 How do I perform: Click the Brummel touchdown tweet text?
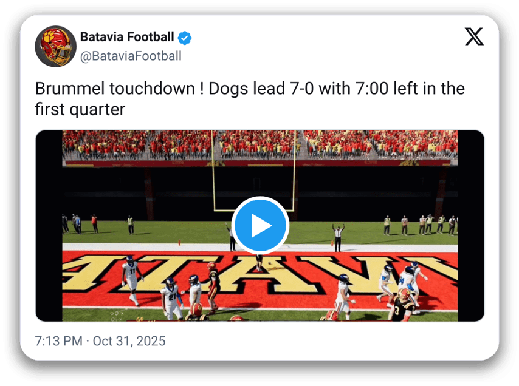(x=249, y=99)
